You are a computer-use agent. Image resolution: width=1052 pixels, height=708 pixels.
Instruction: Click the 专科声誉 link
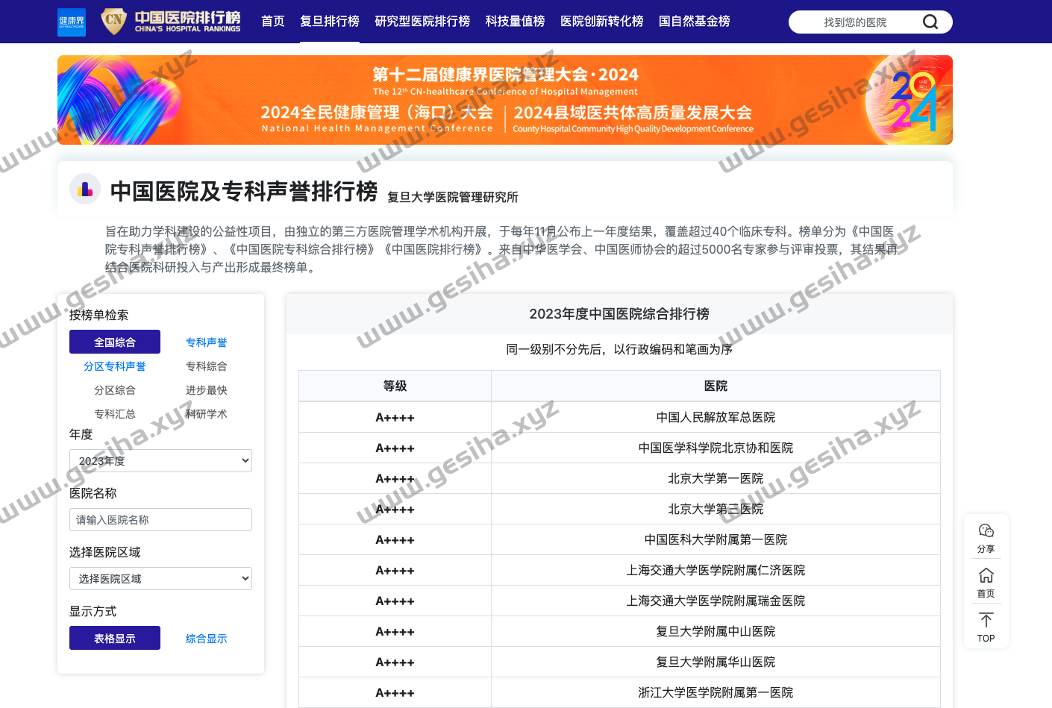coord(206,342)
